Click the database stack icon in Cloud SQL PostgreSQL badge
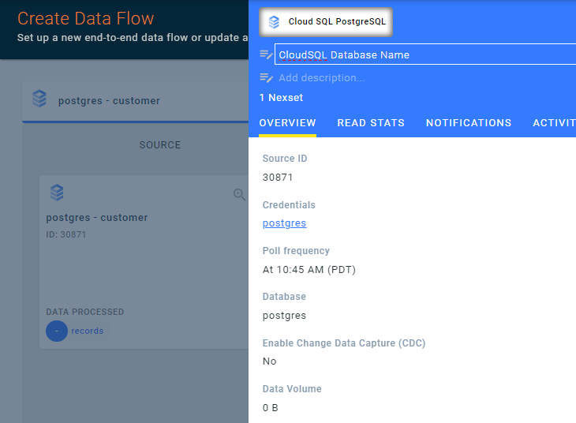576x423 pixels. pyautogui.click(x=274, y=22)
